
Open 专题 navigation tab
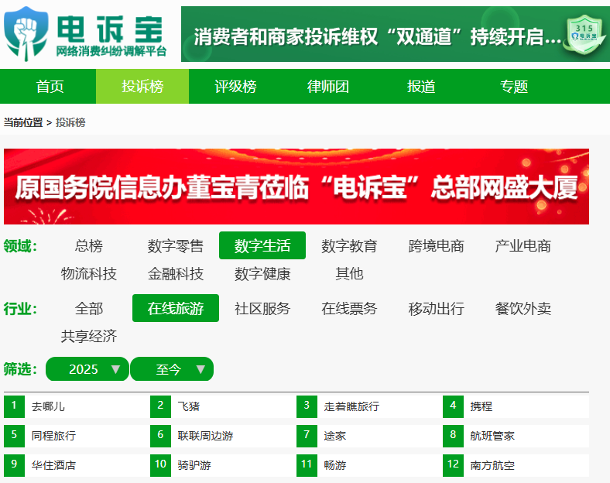pos(513,87)
